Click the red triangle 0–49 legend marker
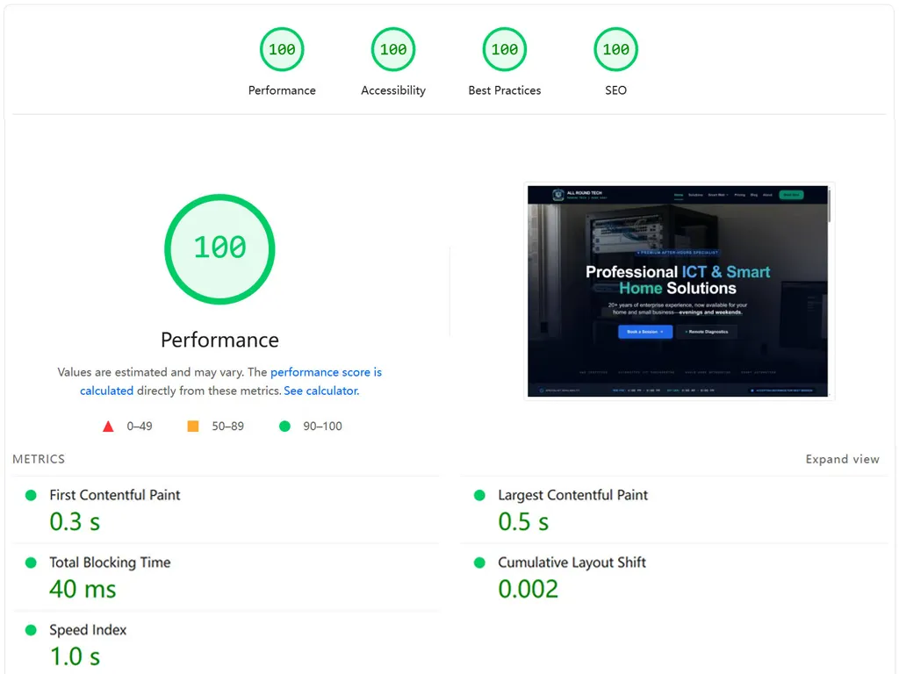This screenshot has height=674, width=899. point(108,426)
